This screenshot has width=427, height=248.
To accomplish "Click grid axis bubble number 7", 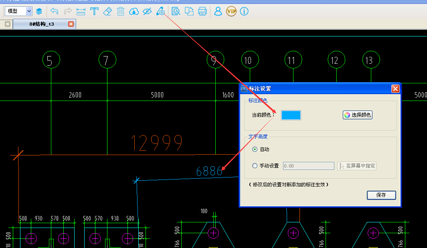I will click(107, 60).
